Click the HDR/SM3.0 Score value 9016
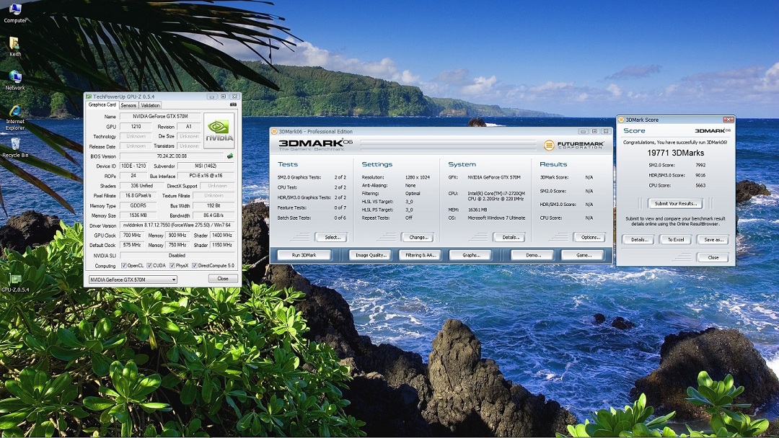Screen dimensions: 779x438 click(700, 175)
